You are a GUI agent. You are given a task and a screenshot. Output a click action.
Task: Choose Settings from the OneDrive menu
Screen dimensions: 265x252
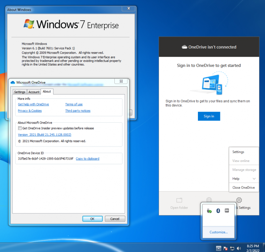point(244,152)
